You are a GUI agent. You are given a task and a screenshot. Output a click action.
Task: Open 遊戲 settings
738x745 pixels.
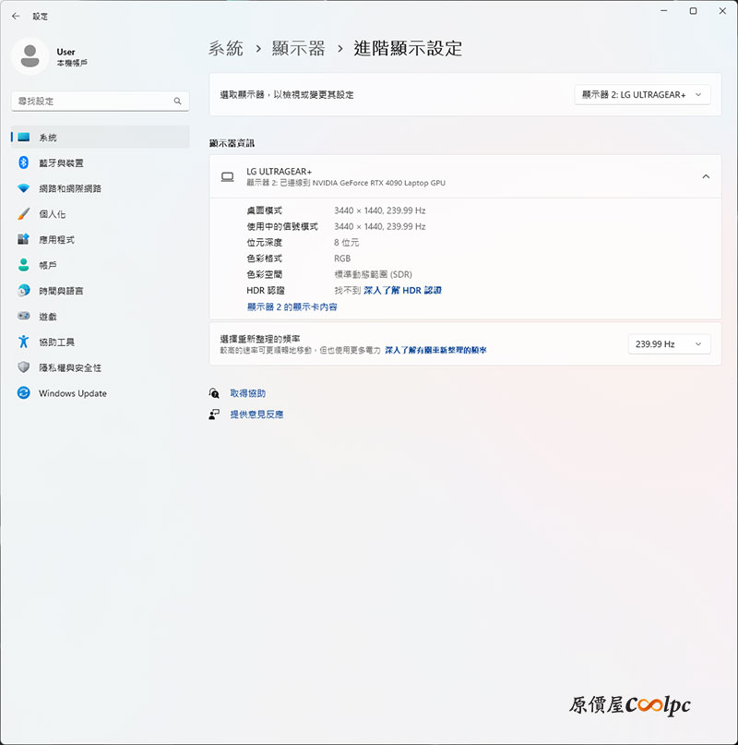click(x=101, y=316)
